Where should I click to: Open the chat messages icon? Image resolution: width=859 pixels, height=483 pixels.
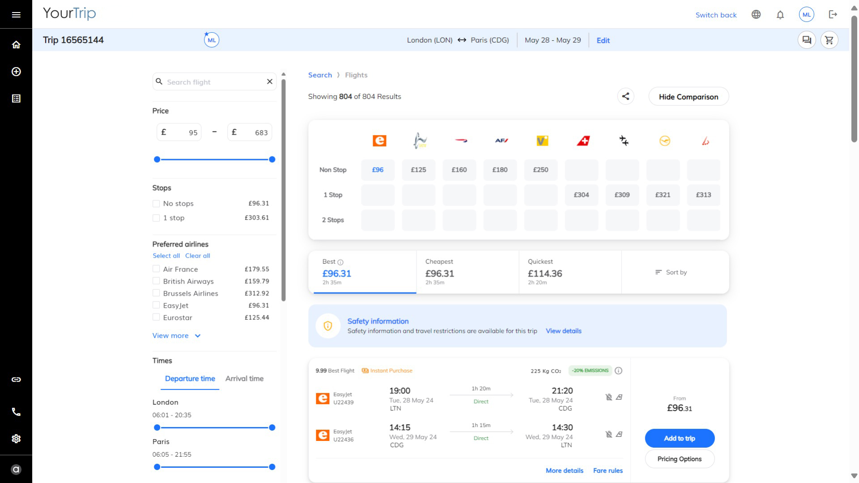coord(807,40)
